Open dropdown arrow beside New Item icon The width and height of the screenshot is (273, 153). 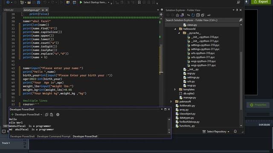coord(26,3)
